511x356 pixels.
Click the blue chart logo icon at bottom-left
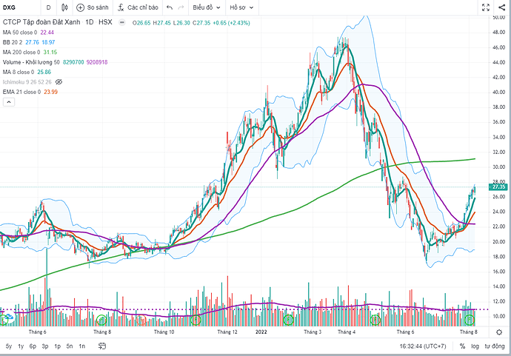tap(9, 317)
